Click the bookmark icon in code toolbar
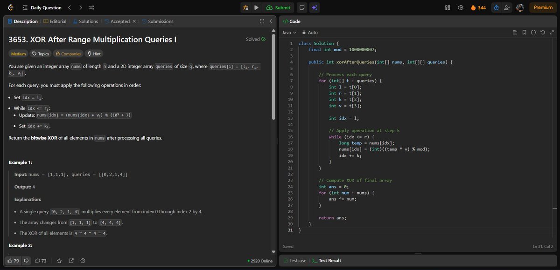This screenshot has width=560, height=270. (x=525, y=33)
